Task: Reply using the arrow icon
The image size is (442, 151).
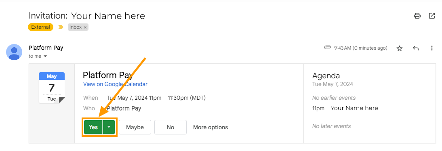Action: click(416, 48)
